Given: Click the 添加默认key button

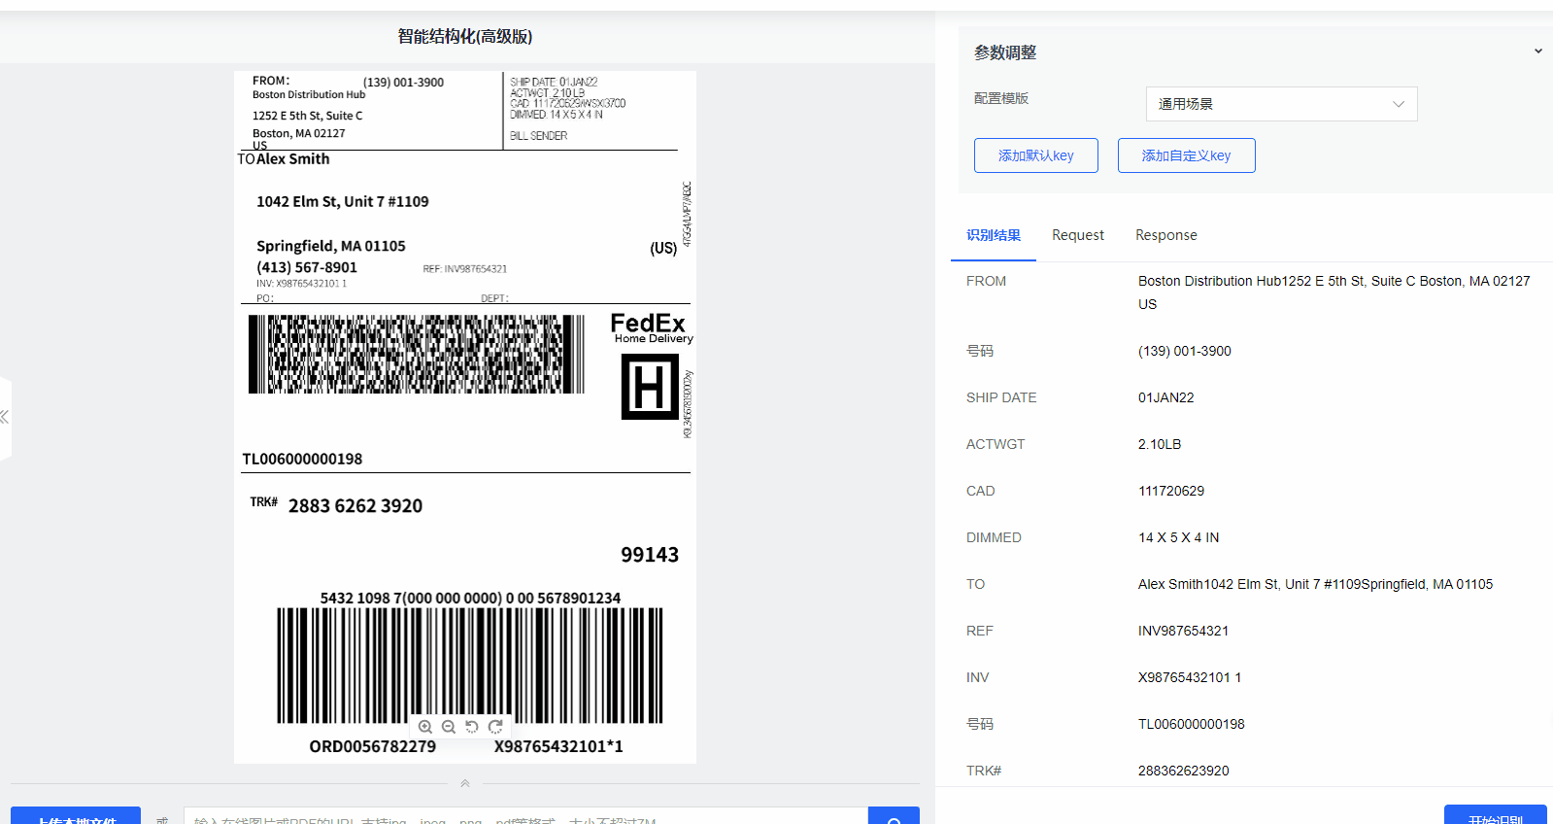Looking at the screenshot, I should [x=1036, y=155].
